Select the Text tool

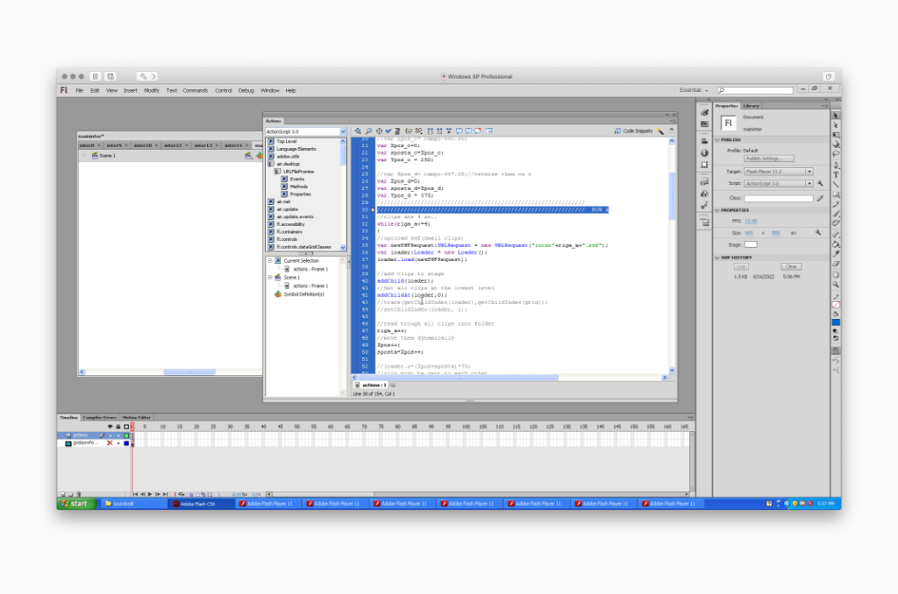836,175
